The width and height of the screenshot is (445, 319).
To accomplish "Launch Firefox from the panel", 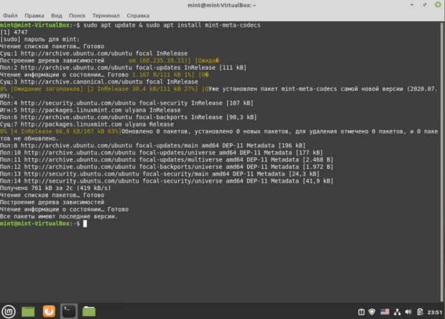I will click(x=49, y=311).
